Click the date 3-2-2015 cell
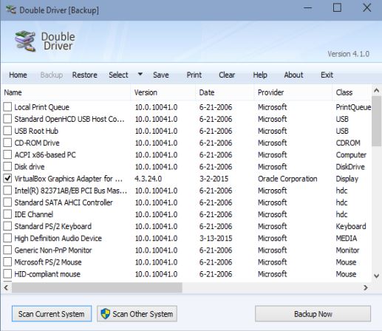Image resolution: width=382 pixels, height=331 pixels. pos(214,179)
